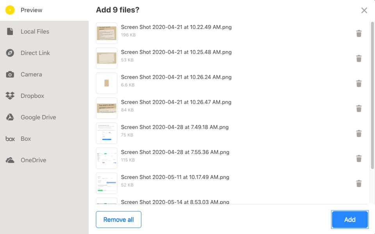375x234 pixels.
Task: Delete Screen Shot at 10.22.49 AM
Action: click(x=359, y=34)
